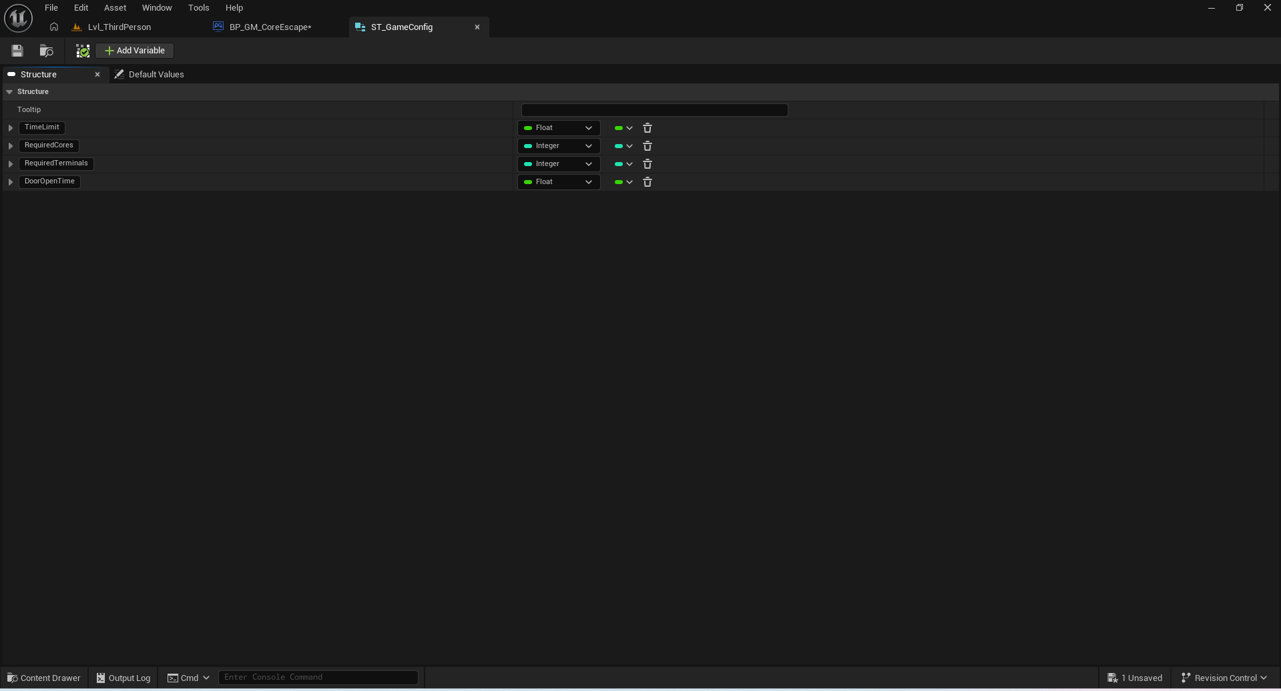
Task: Click the 1 Unsaved status indicator
Action: (x=1135, y=678)
